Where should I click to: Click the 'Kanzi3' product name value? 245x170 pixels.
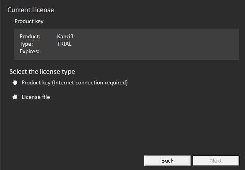tap(65, 37)
